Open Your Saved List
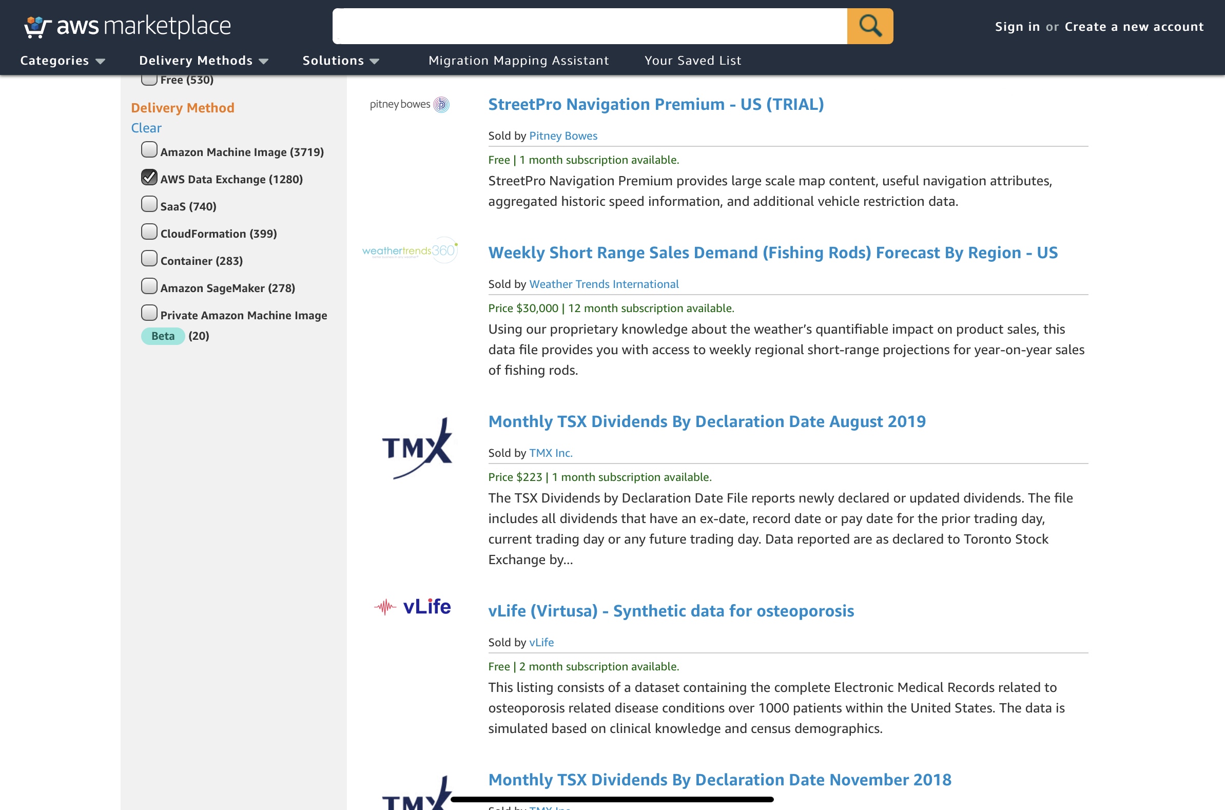The height and width of the screenshot is (810, 1225). (692, 61)
